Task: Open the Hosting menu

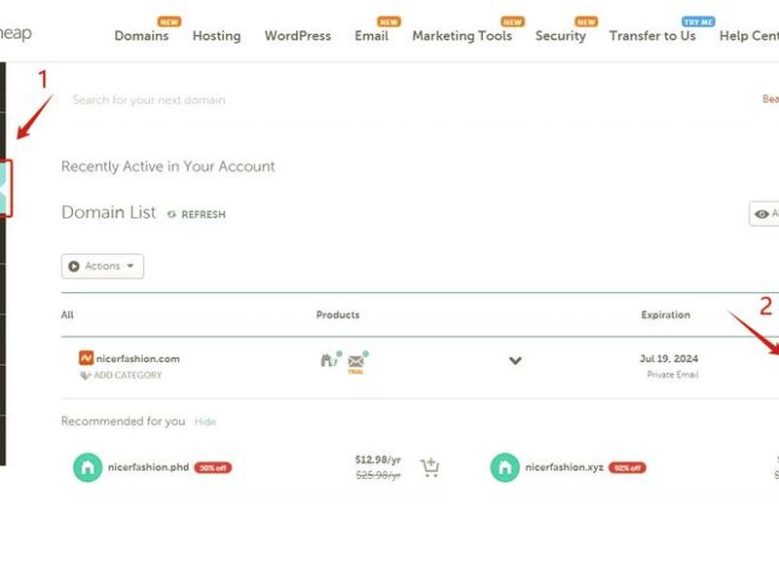Action: point(216,36)
